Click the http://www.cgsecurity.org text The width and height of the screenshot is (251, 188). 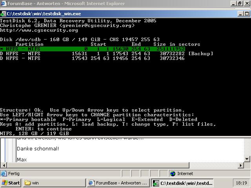(x=39, y=30)
